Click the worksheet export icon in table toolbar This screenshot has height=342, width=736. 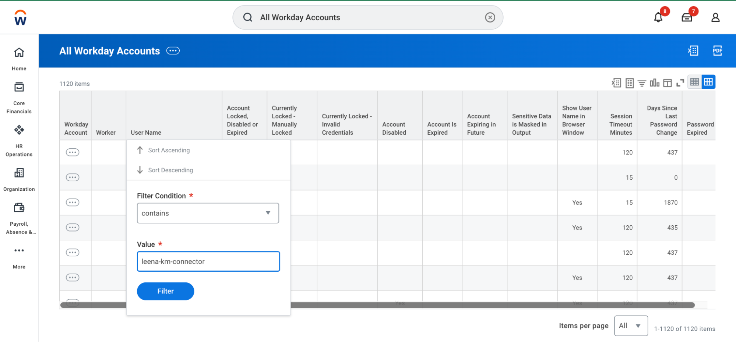coord(630,83)
